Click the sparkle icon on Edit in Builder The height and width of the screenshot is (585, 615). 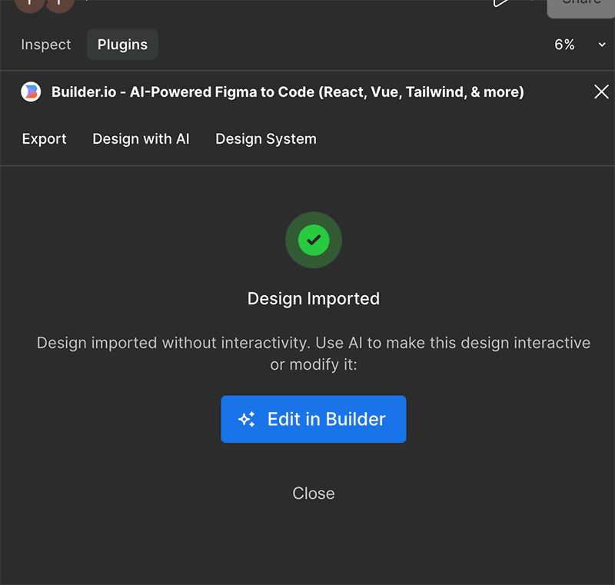(x=247, y=419)
